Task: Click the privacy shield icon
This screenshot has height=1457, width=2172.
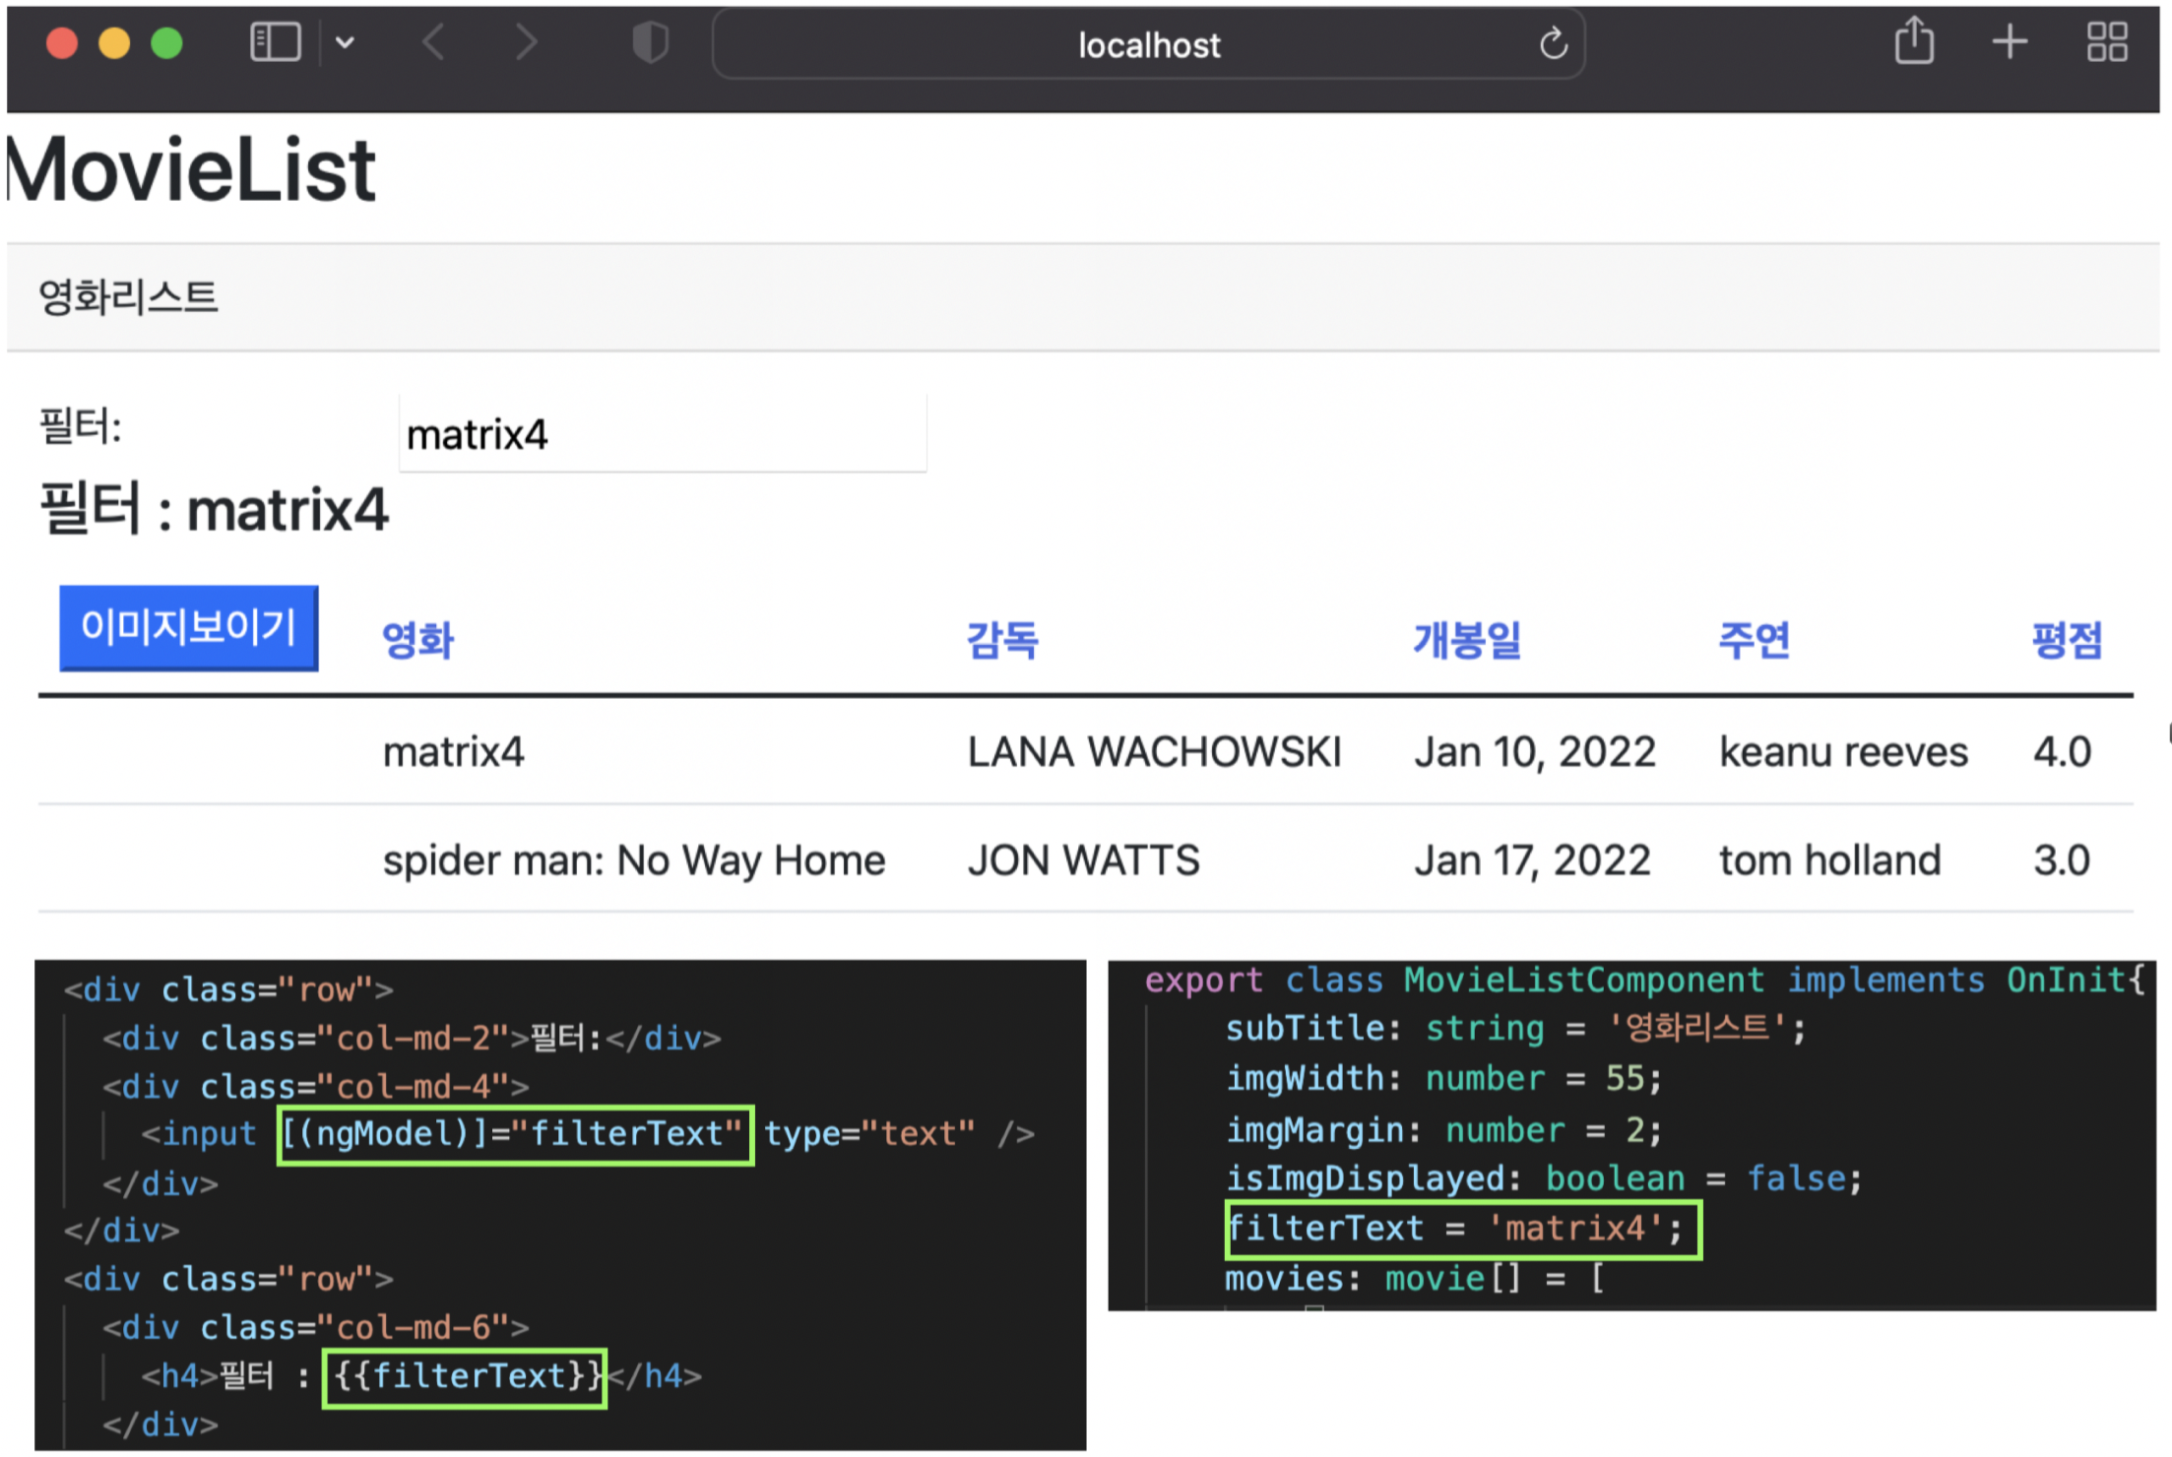Action: coord(650,42)
